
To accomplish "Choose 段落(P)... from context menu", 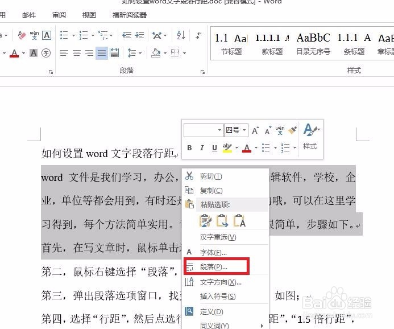I will pos(225,266).
